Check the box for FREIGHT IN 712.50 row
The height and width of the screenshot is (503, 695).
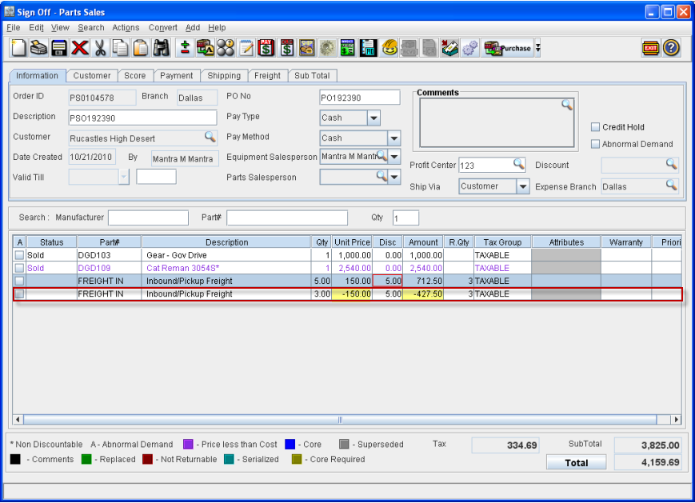[x=19, y=281]
